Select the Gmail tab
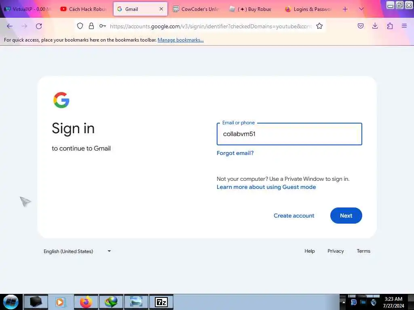Screen dimensions: 414x310 pyautogui.click(x=140, y=9)
